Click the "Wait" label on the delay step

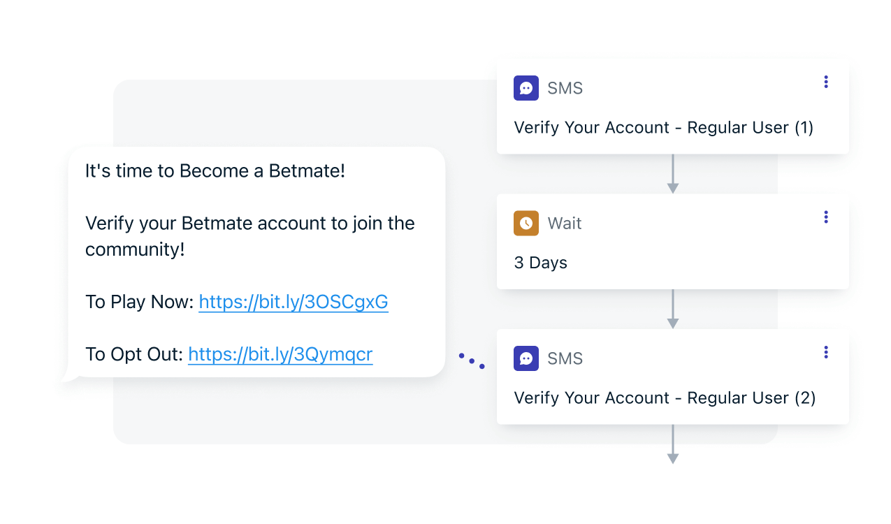tap(565, 224)
